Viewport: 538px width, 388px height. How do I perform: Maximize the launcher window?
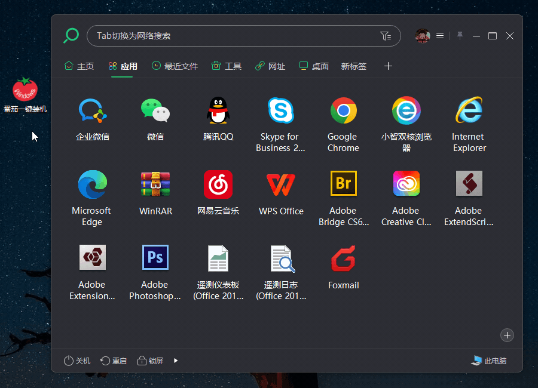click(493, 36)
